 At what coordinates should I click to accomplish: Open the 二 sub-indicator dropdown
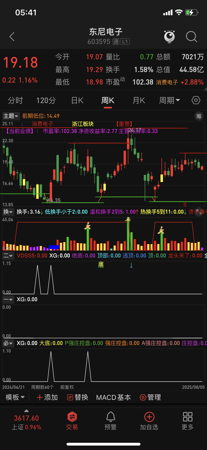point(8,255)
